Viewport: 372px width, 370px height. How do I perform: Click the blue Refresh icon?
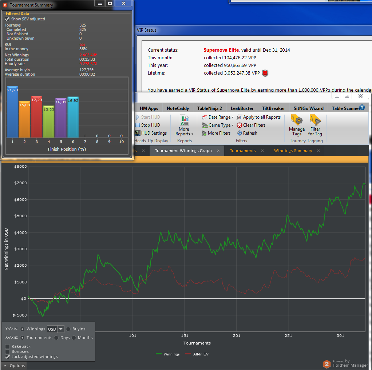click(x=240, y=133)
